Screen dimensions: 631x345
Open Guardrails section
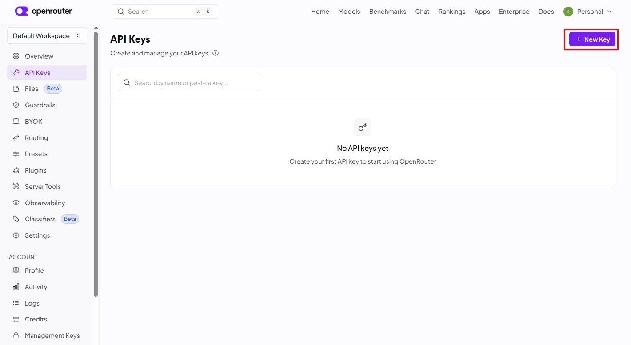(x=47, y=105)
